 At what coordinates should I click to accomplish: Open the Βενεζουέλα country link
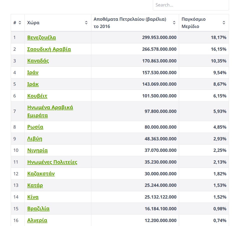click(x=41, y=37)
